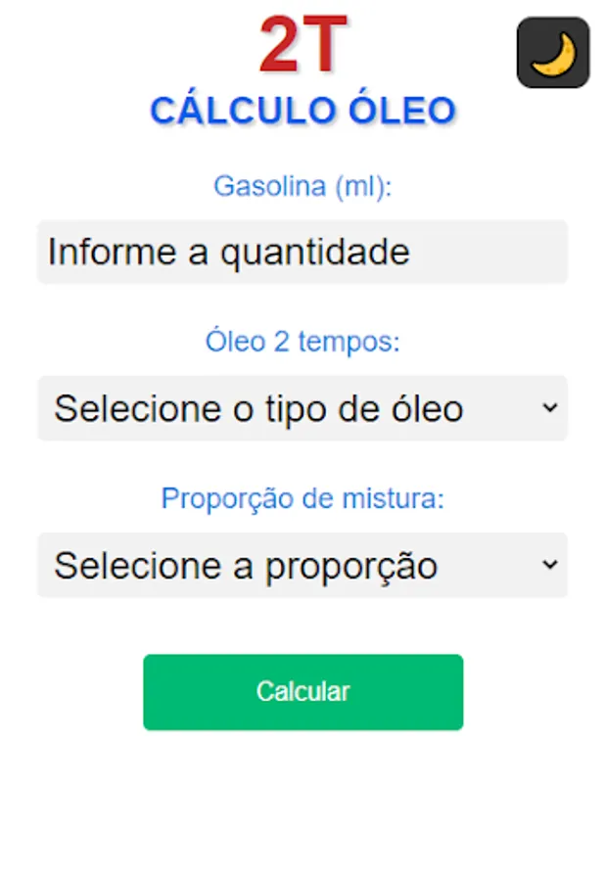Click the 'Proporção de mistura:' label
Image resolution: width=606 pixels, height=881 pixels.
[303, 498]
